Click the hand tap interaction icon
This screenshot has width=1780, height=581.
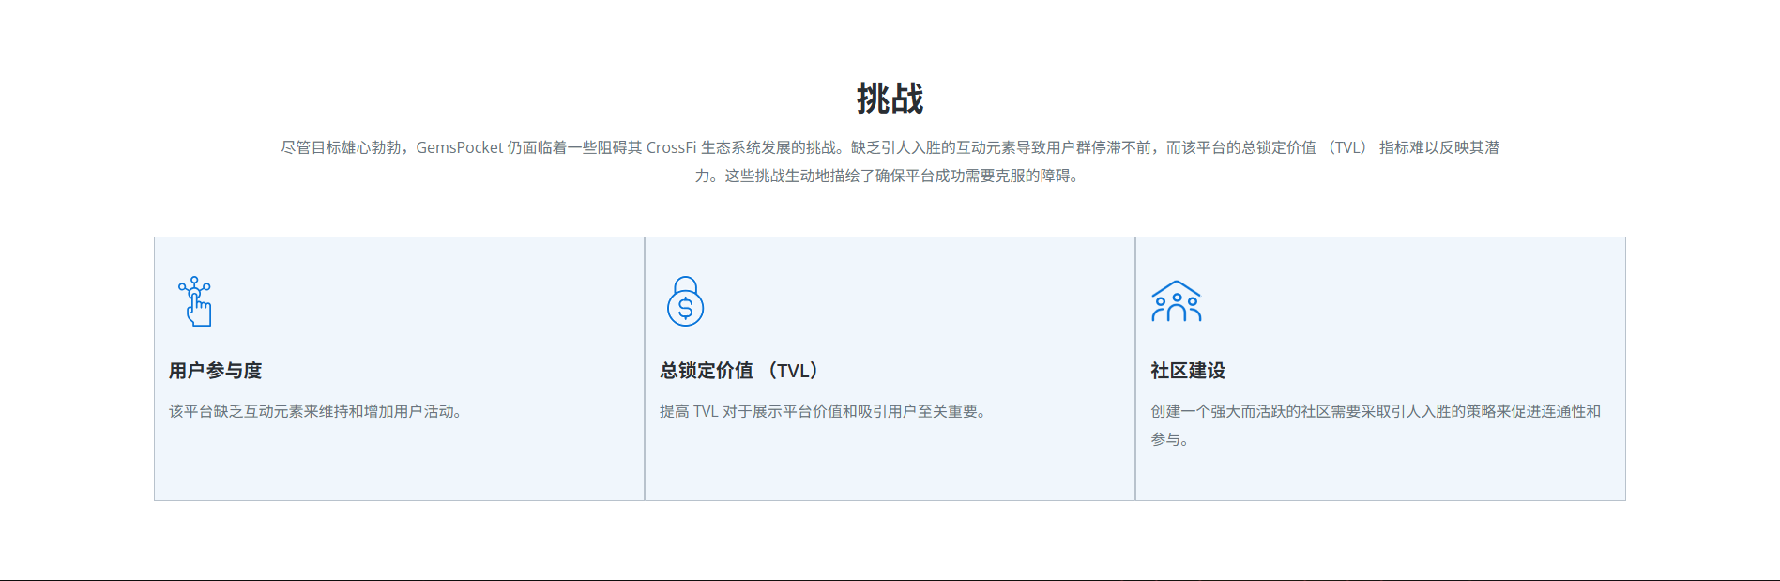195,301
